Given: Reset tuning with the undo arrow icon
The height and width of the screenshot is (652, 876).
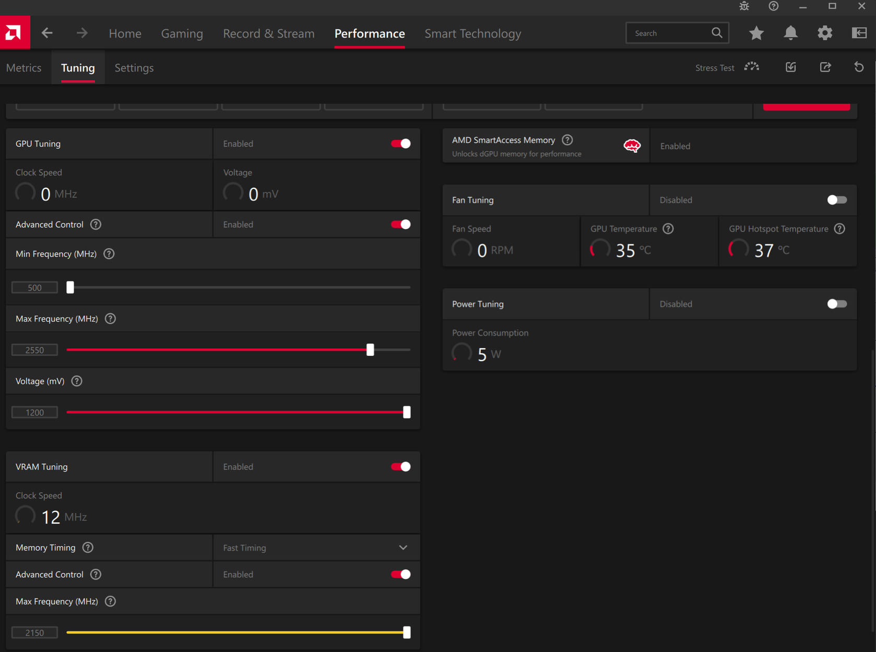Looking at the screenshot, I should coord(859,67).
